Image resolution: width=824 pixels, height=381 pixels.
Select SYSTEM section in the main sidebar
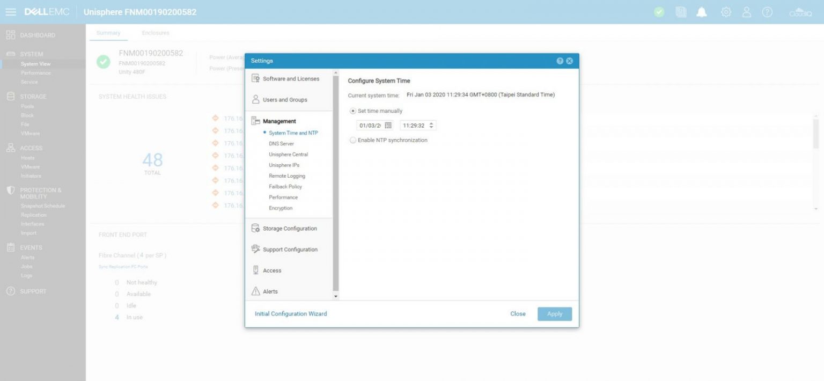click(32, 54)
